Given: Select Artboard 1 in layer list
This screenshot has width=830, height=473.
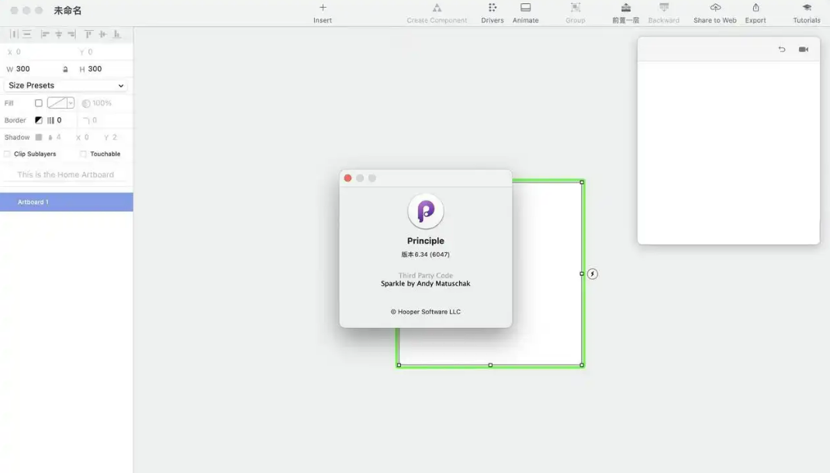Looking at the screenshot, I should click(66, 202).
